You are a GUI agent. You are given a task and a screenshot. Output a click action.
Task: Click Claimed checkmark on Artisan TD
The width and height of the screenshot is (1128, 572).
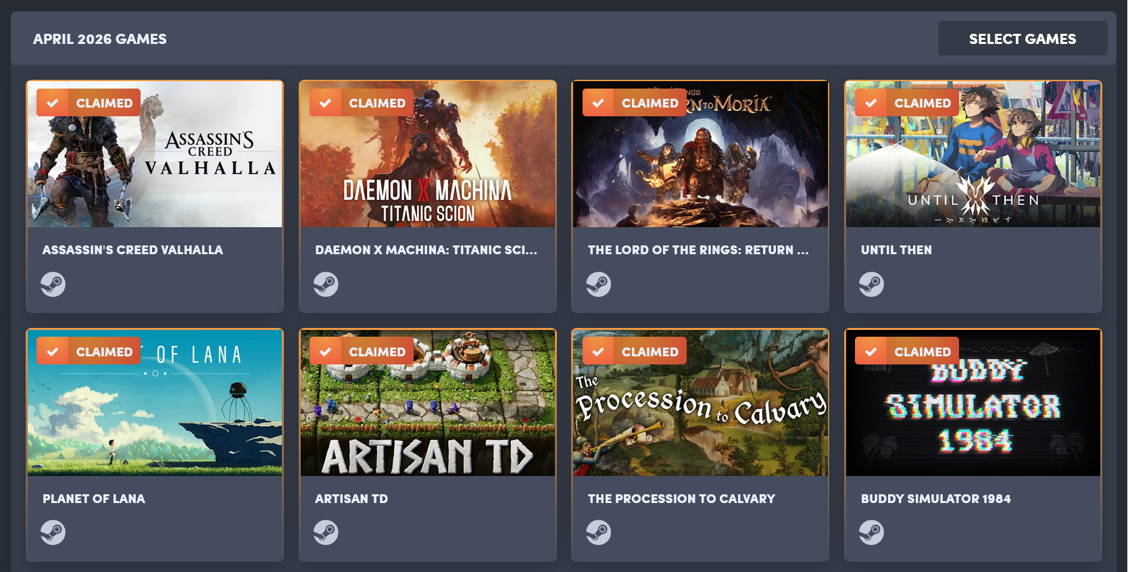pos(326,352)
